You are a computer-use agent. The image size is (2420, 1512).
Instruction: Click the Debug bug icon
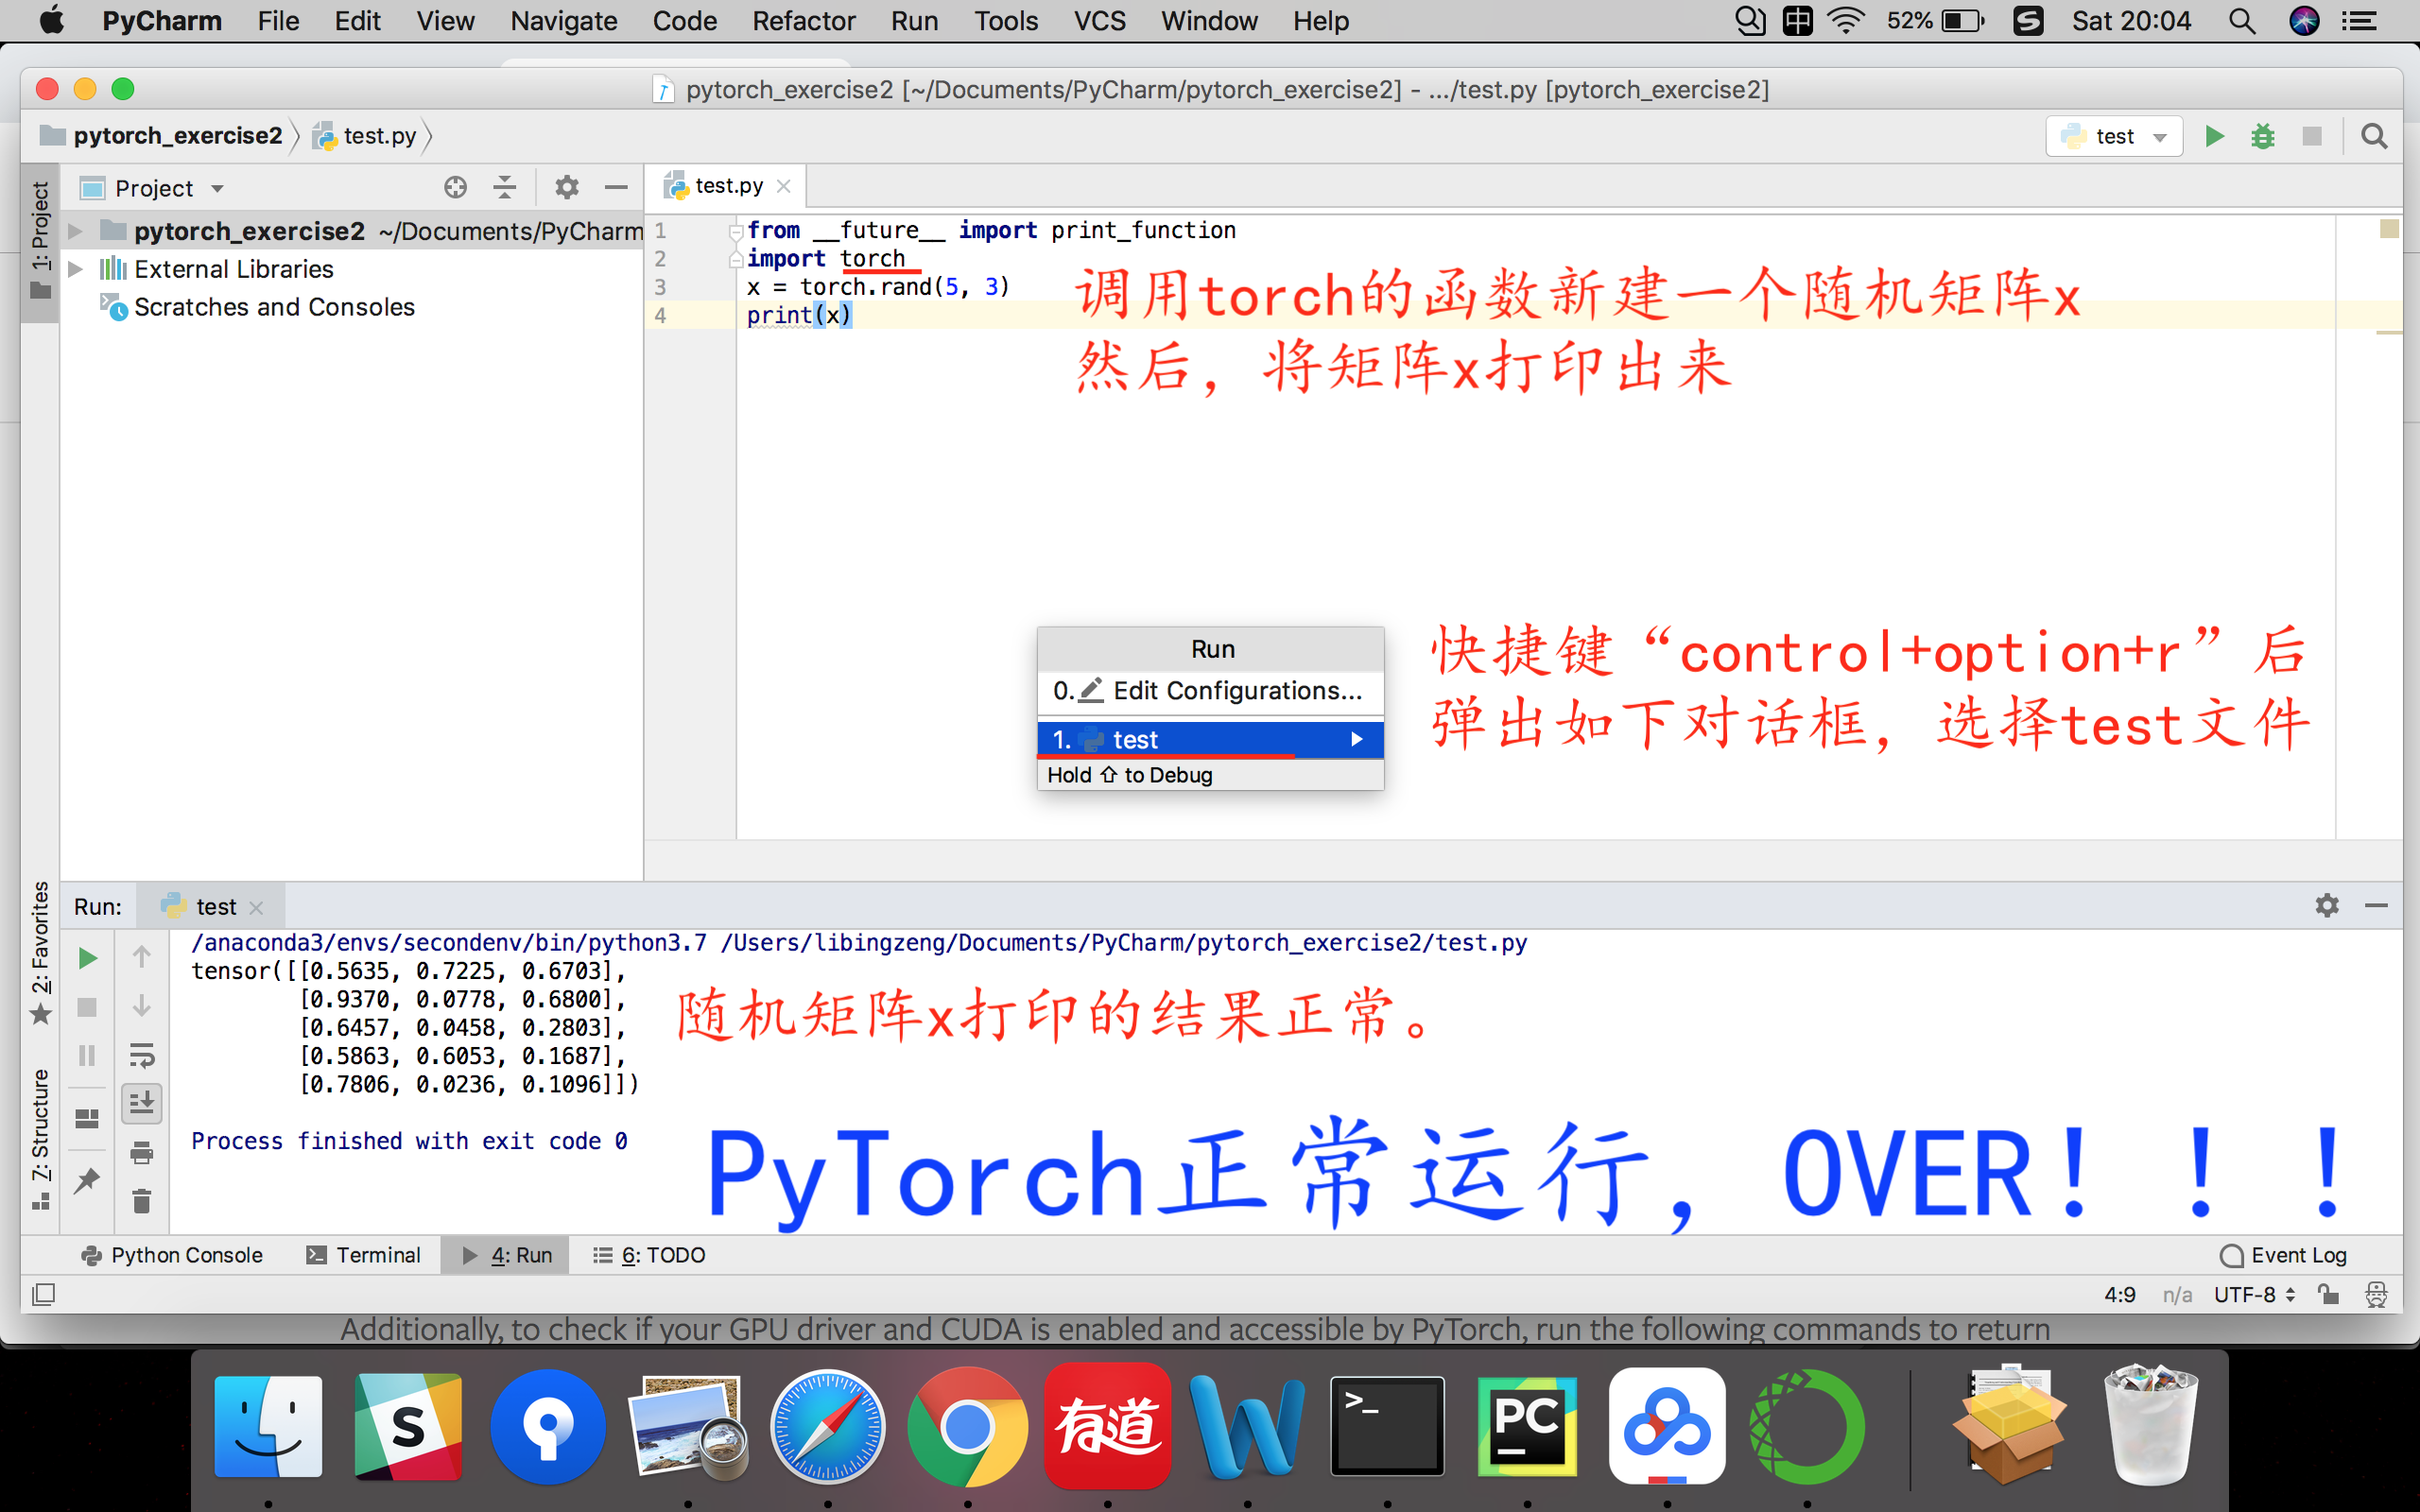coord(2263,136)
